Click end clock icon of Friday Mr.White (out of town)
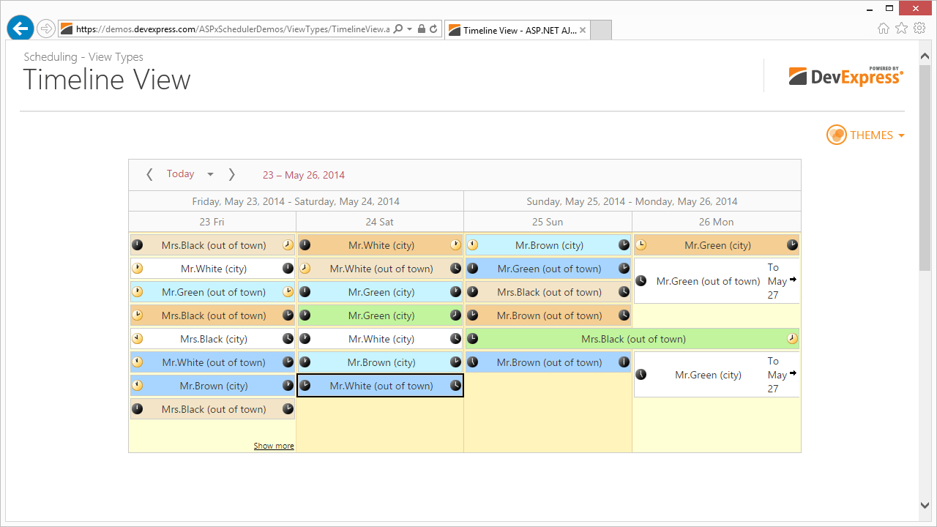Viewport: 937px width, 527px height. pos(288,362)
